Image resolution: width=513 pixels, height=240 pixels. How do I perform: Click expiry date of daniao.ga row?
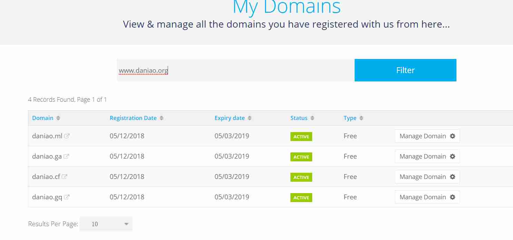point(232,156)
